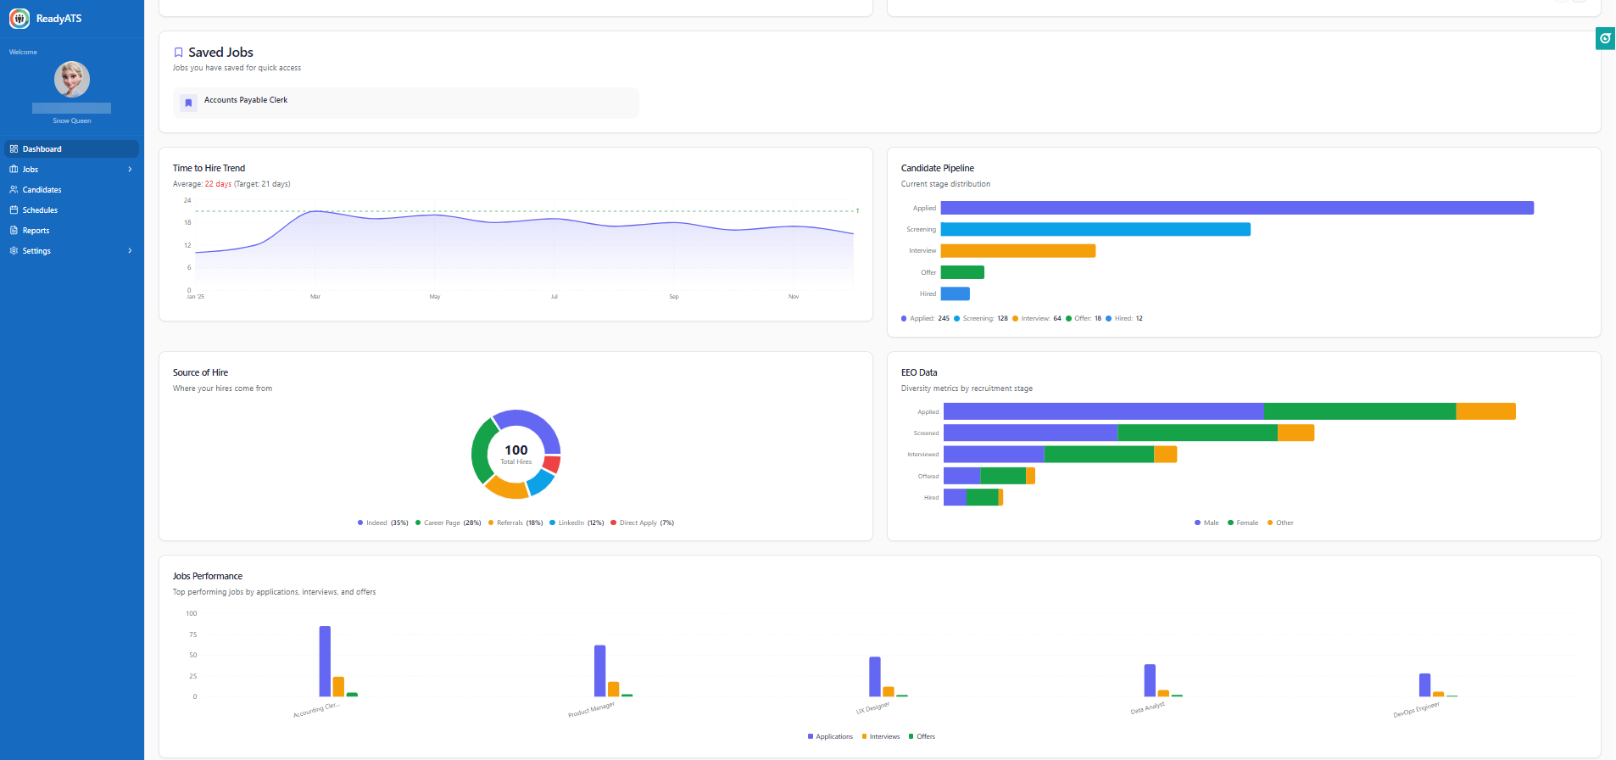Open the Candidates menu item
The height and width of the screenshot is (760, 1616).
point(42,190)
